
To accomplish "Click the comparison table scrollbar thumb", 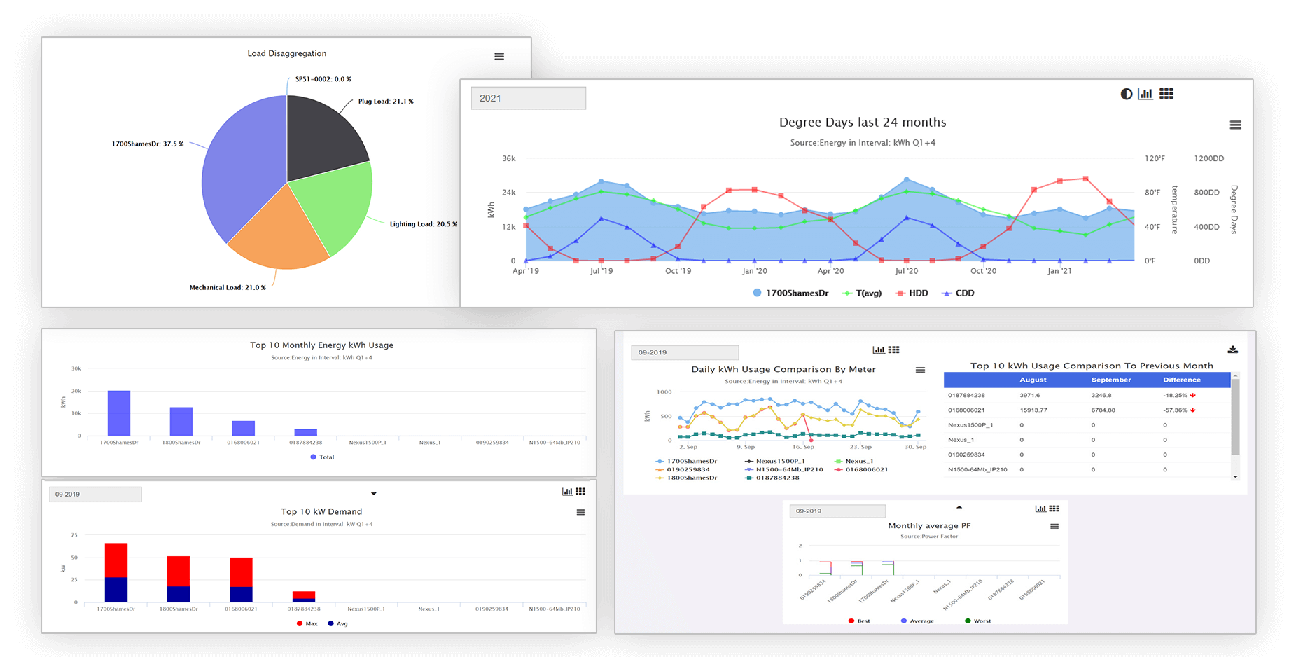I will (1235, 417).
